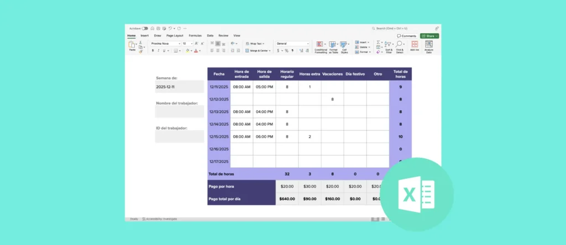Click the Sort & Filter icon
This screenshot has height=245, width=566.
click(389, 45)
